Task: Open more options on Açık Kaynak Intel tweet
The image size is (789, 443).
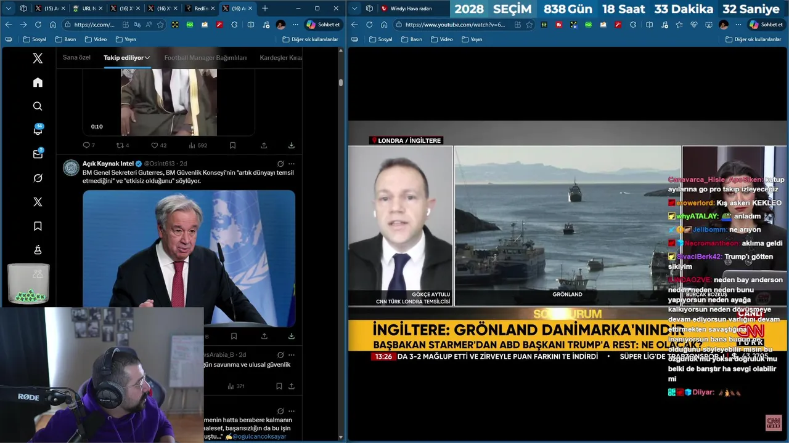Action: pyautogui.click(x=292, y=164)
